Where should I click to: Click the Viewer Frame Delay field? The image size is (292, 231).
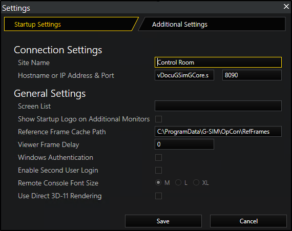[184, 144]
